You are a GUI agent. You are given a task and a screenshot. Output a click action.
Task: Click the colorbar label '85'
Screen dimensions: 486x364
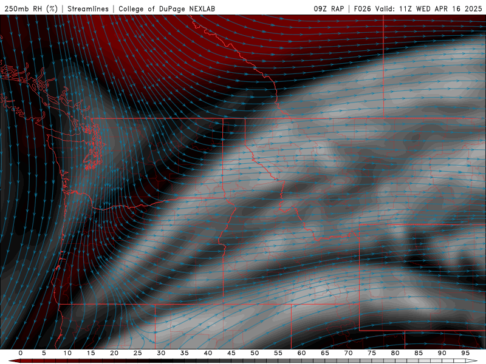tap(419, 353)
